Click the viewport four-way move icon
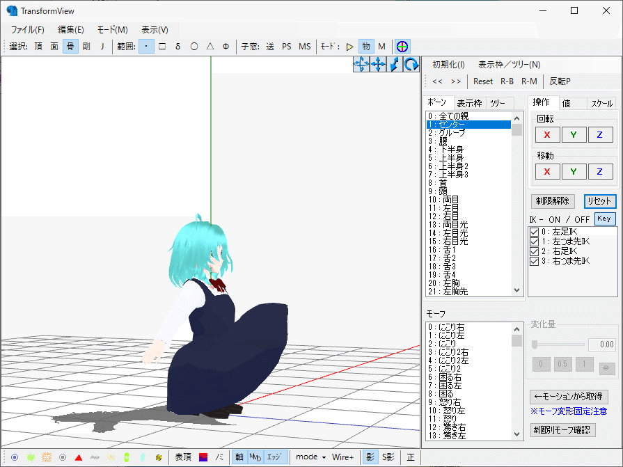Screen dimensions: 623x467 click(x=378, y=64)
